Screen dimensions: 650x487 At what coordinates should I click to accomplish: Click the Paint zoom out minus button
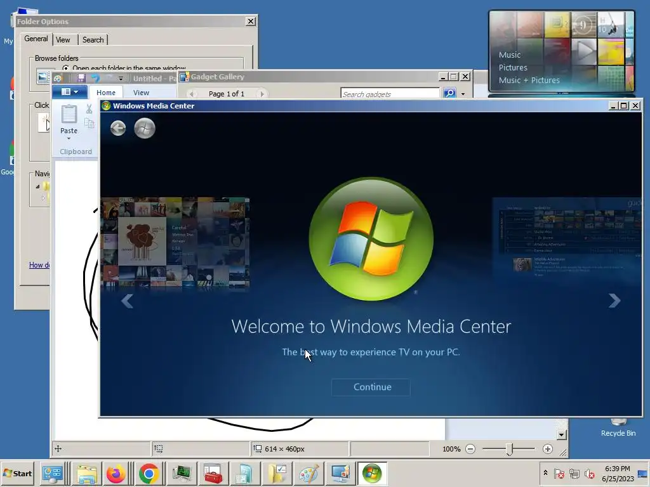[470, 449]
